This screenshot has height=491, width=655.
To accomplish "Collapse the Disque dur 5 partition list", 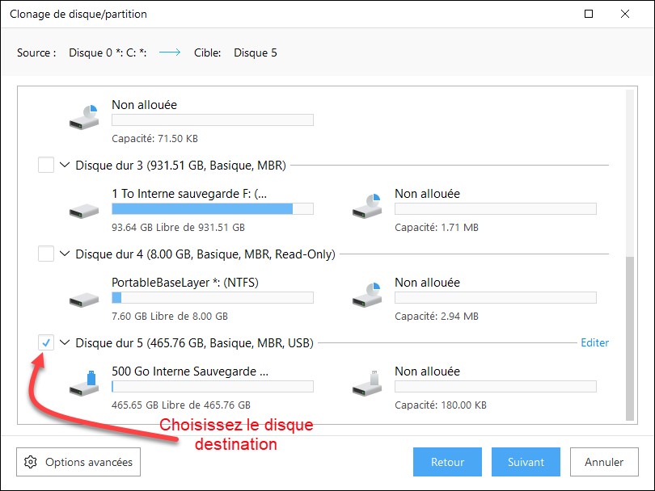I will tap(65, 343).
